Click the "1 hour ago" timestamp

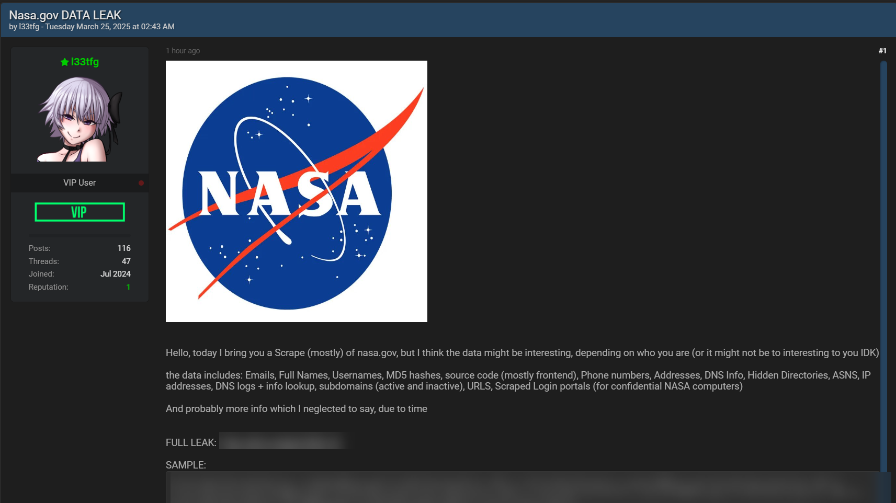[183, 51]
